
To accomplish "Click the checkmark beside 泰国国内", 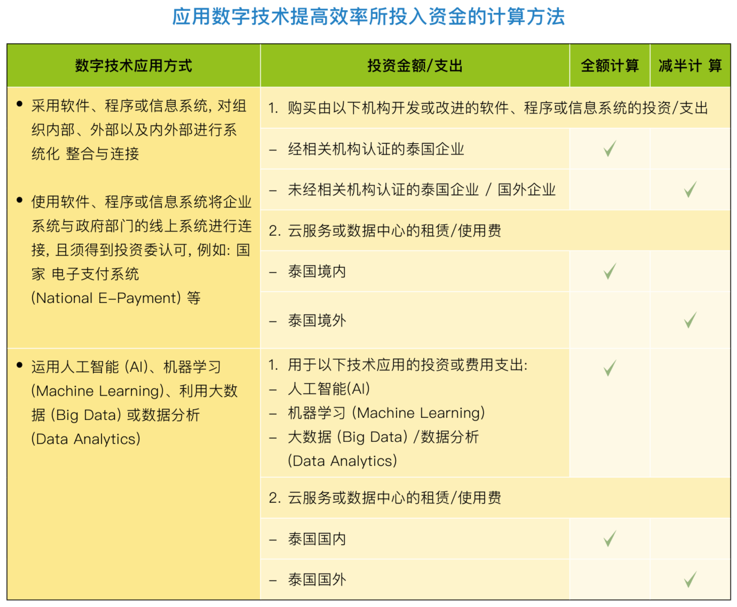I will (x=610, y=539).
